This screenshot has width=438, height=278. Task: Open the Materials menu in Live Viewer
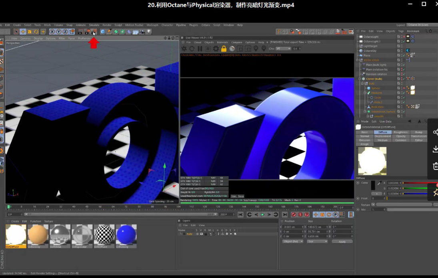point(222,42)
